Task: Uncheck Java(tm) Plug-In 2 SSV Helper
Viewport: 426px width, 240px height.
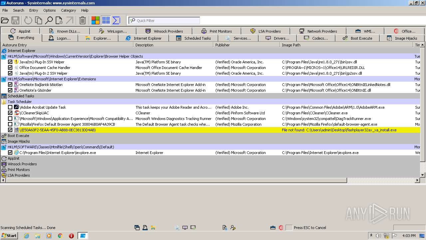Action: tap(10, 73)
